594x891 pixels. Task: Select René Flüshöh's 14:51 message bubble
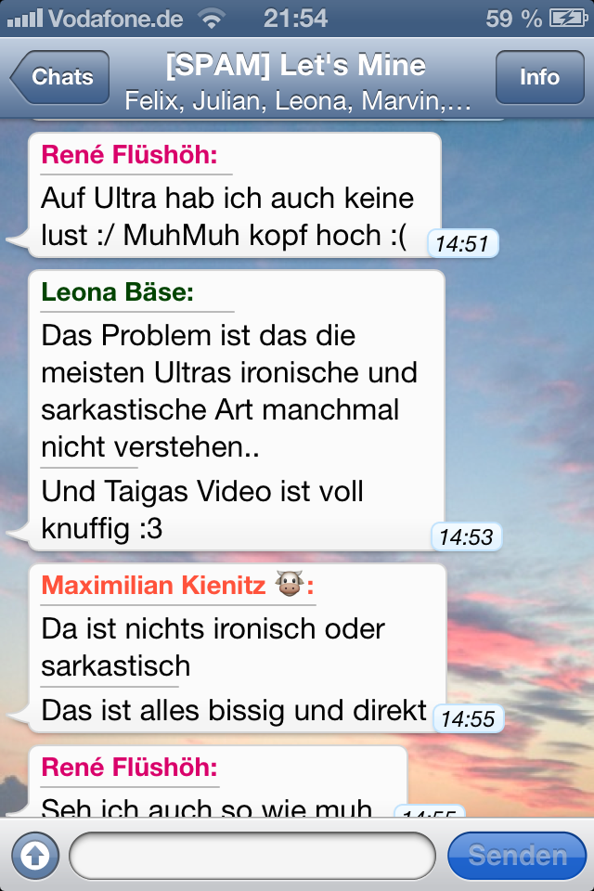tap(234, 196)
